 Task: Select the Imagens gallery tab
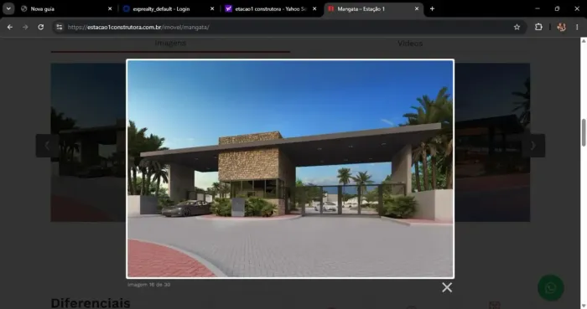[x=170, y=43]
